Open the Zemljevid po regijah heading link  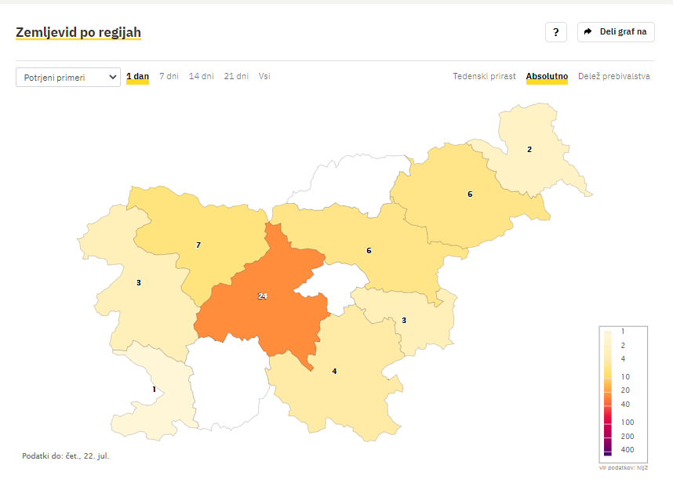pyautogui.click(x=78, y=33)
